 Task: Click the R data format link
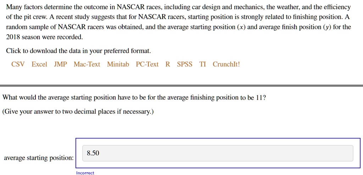168,64
